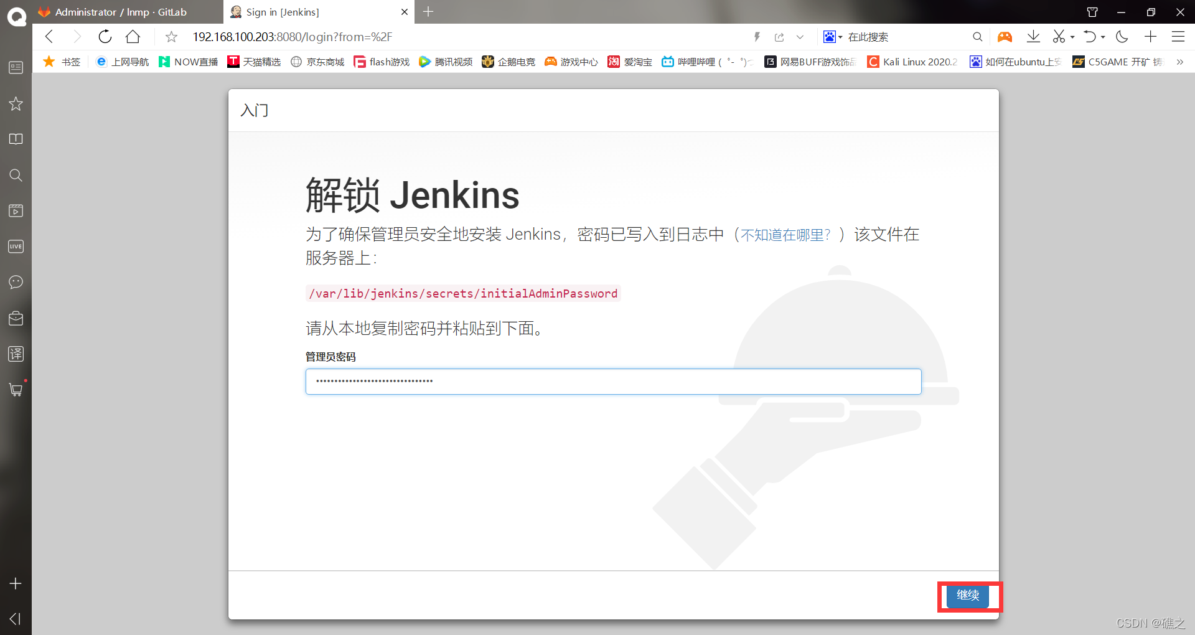Click the skin shirt icon in title bar
1195x635 pixels.
point(1092,12)
